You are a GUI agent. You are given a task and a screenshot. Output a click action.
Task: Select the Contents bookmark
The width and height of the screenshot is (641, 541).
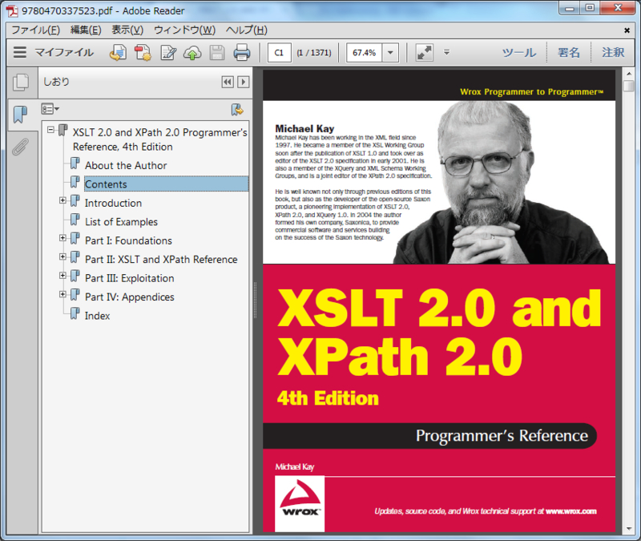pyautogui.click(x=108, y=184)
